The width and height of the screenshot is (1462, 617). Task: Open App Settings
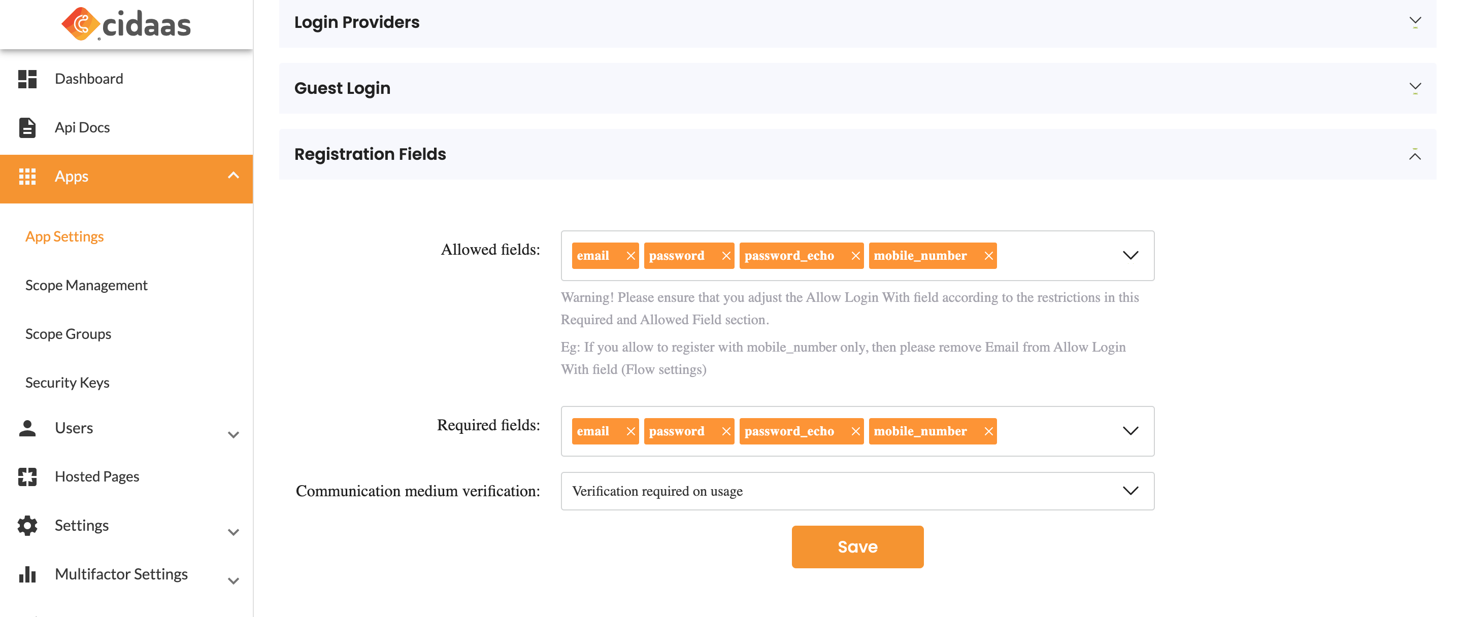click(64, 236)
